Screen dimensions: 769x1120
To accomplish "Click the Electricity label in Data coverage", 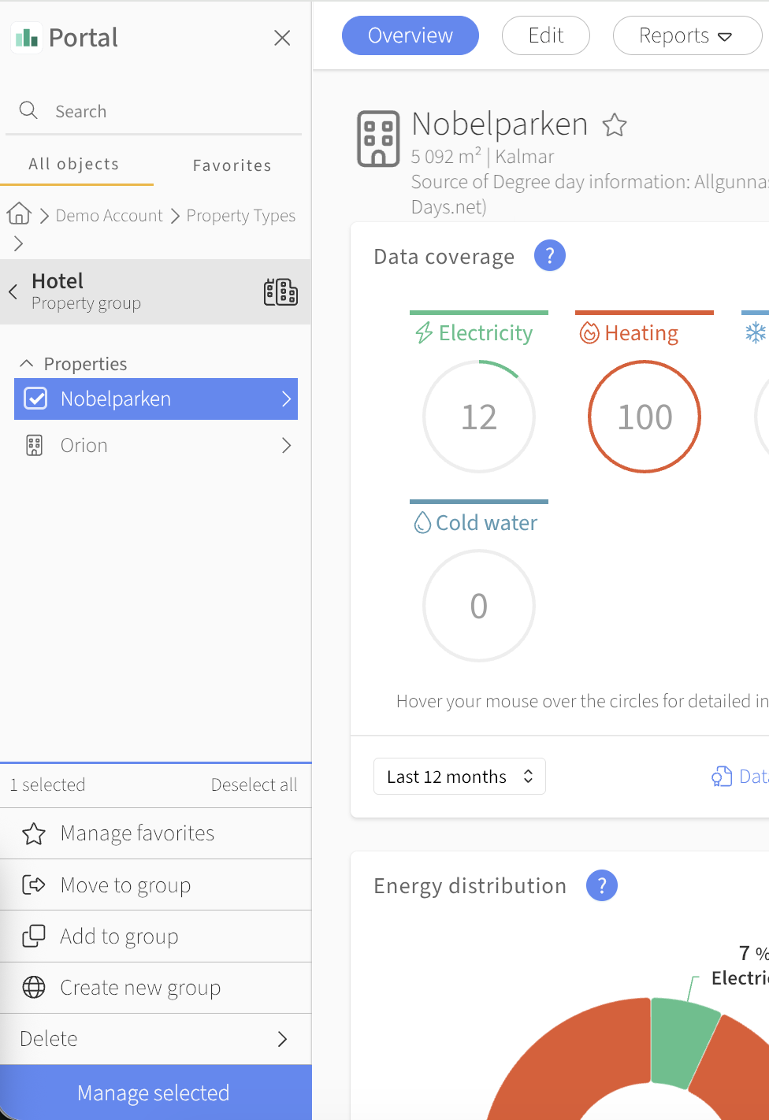I will point(485,333).
